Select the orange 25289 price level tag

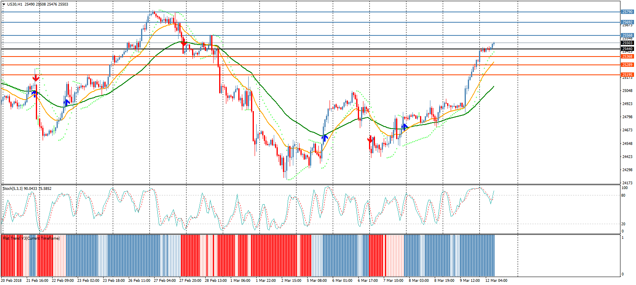pos(627,65)
